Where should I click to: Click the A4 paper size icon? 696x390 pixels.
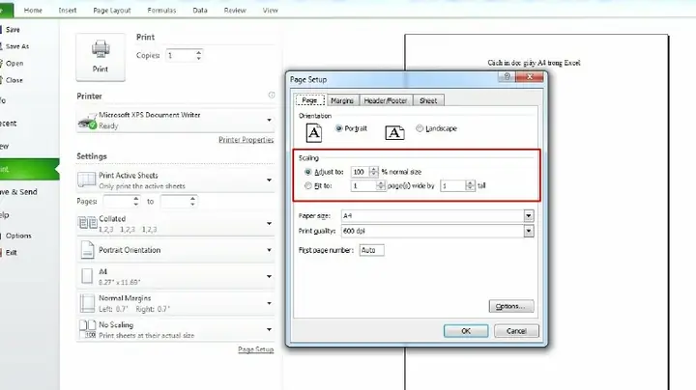(87, 276)
